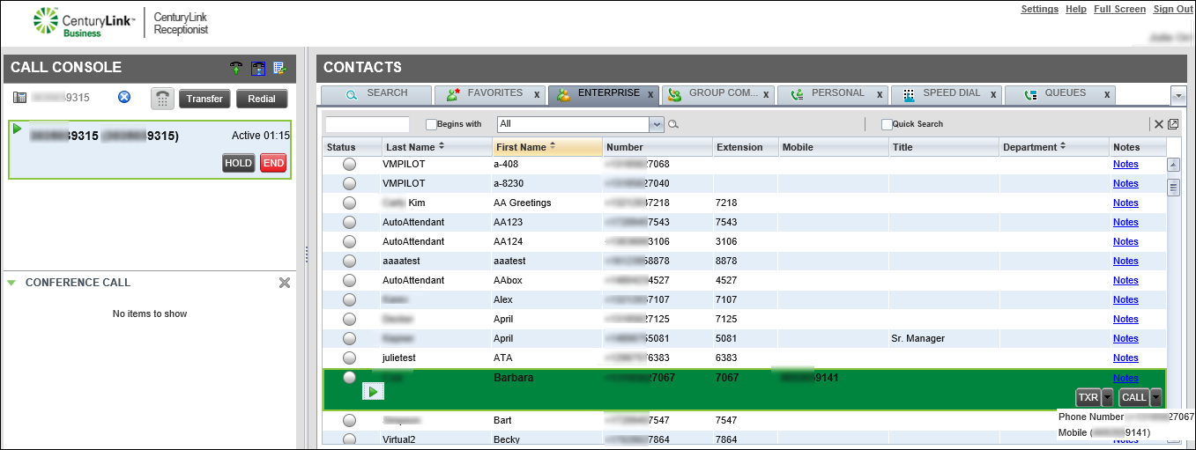Close the Queues tab
1196x450 pixels.
[x=1107, y=94]
